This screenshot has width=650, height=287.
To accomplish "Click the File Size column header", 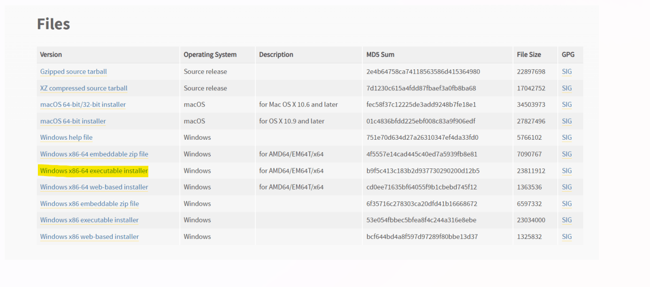I will coord(529,55).
